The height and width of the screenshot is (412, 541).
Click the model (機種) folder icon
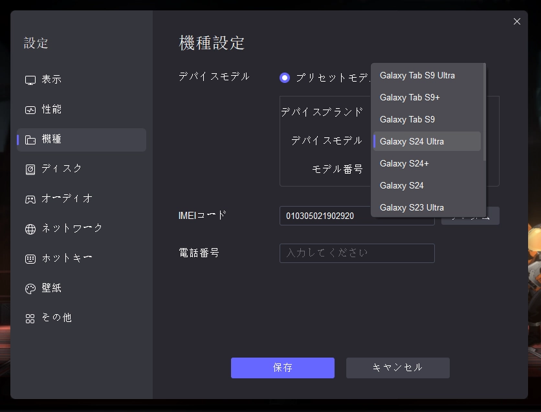(x=30, y=140)
